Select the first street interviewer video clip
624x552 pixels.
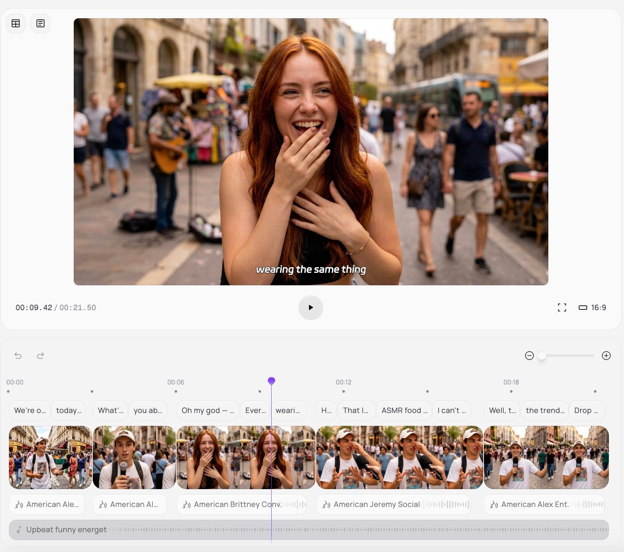pyautogui.click(x=50, y=457)
